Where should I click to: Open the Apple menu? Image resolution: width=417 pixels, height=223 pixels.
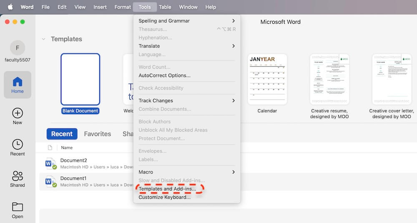pos(10,7)
